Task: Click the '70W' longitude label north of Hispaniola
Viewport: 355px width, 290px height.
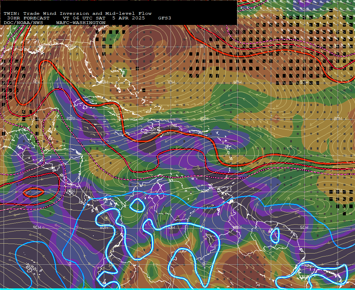Action: (x=171, y=82)
